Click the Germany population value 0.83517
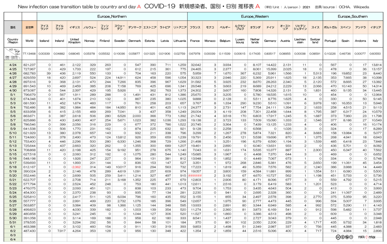 [x=270, y=54]
